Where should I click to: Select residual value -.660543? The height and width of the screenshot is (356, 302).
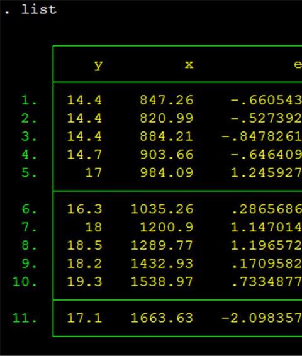266,100
